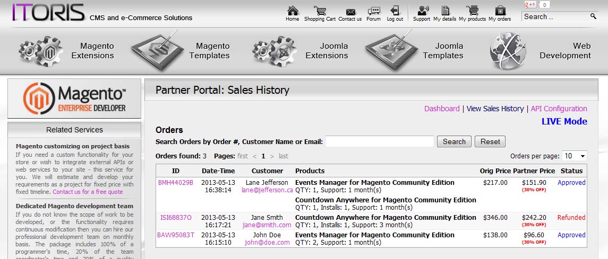Open the API Configuration link
This screenshot has height=259, width=608.
[559, 109]
